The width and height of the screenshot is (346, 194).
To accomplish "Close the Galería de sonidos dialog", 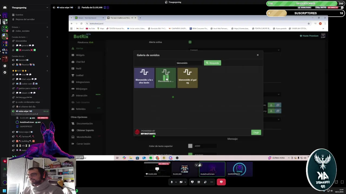I will click(258, 55).
